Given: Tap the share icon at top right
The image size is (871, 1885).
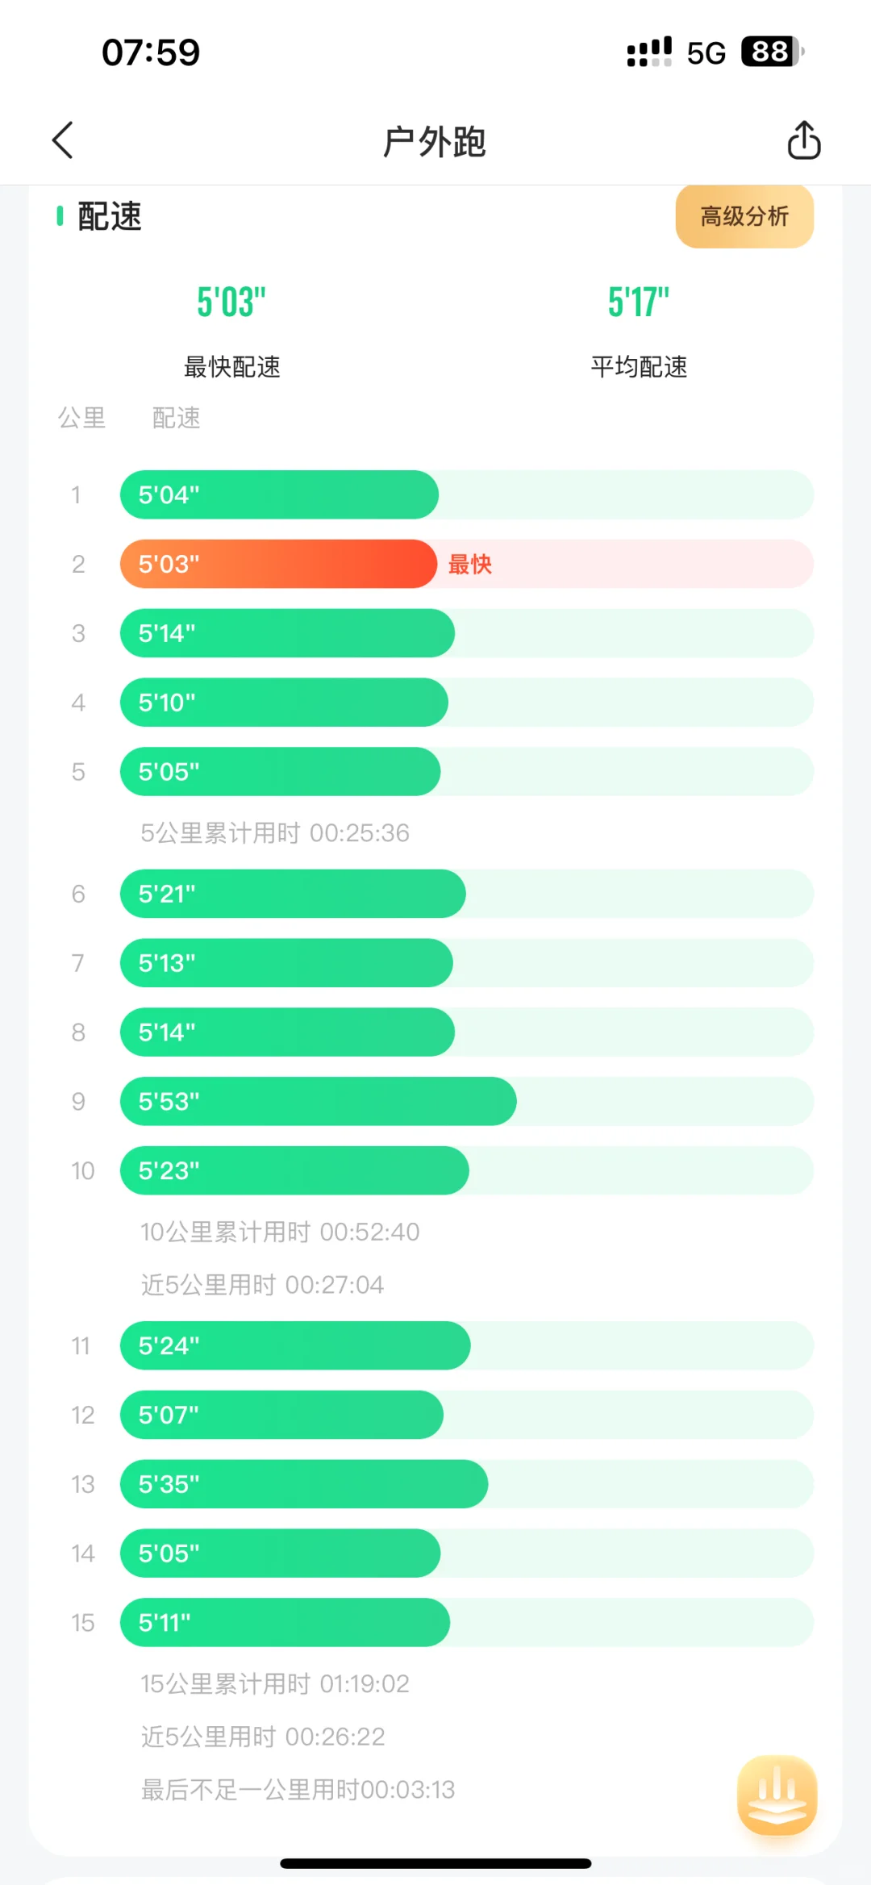Looking at the screenshot, I should tap(803, 140).
